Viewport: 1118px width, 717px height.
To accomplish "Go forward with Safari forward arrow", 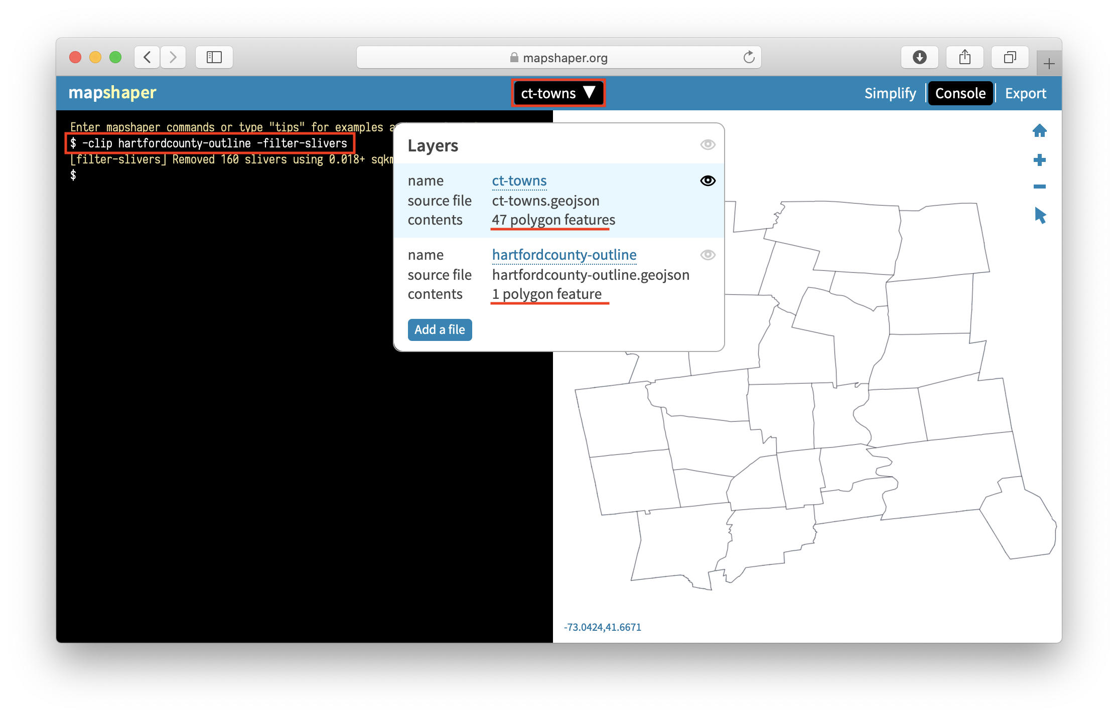I will tap(173, 57).
